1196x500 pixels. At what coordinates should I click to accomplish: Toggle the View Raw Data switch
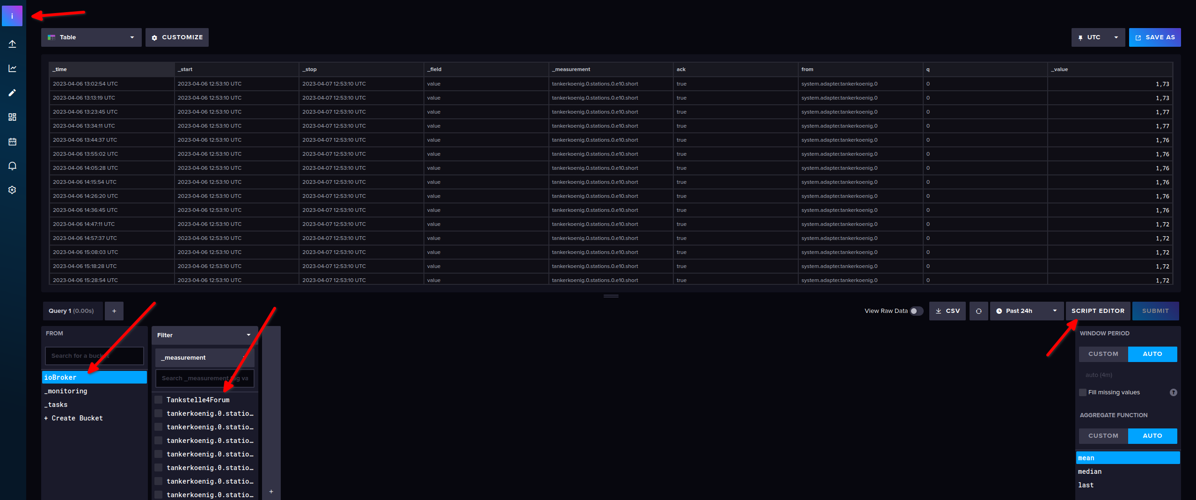[917, 311]
